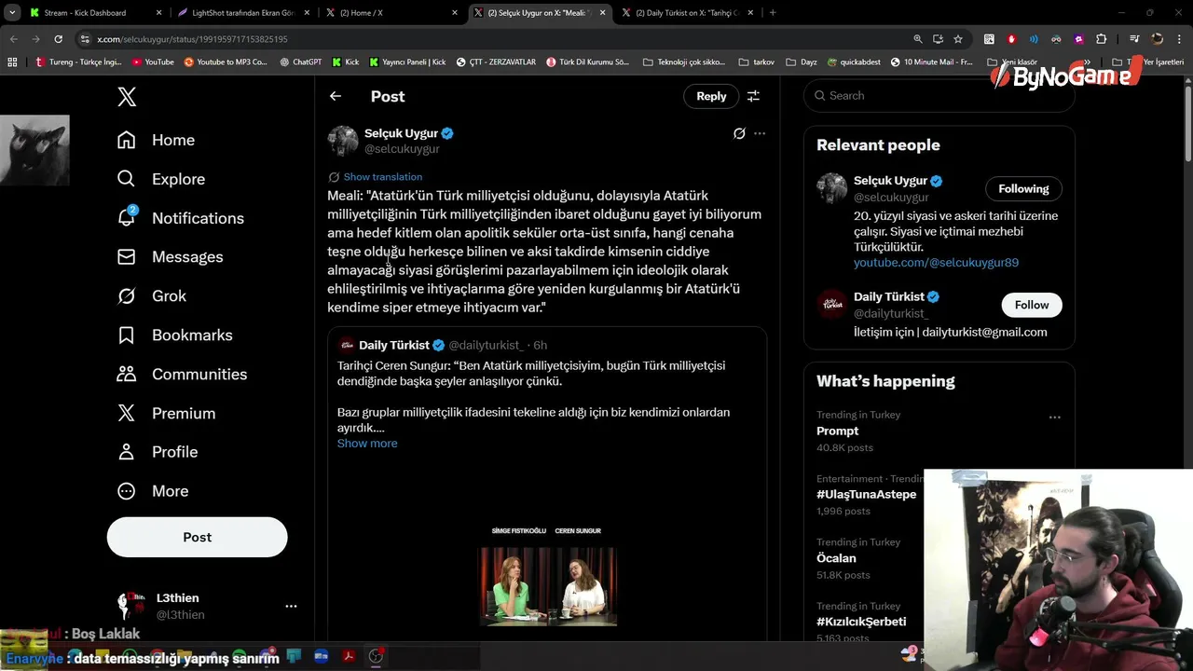The image size is (1193, 671).
Task: Open Messages from the left sidebar
Action: click(x=170, y=257)
